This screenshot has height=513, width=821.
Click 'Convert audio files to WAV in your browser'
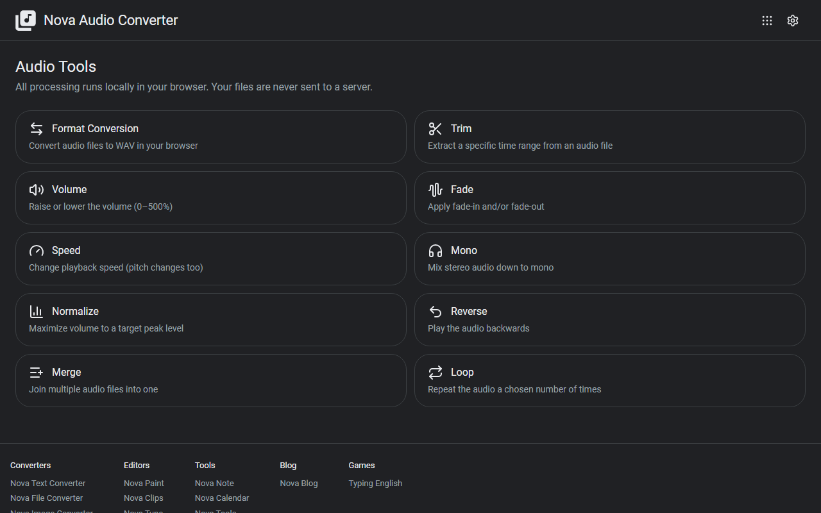114,146
